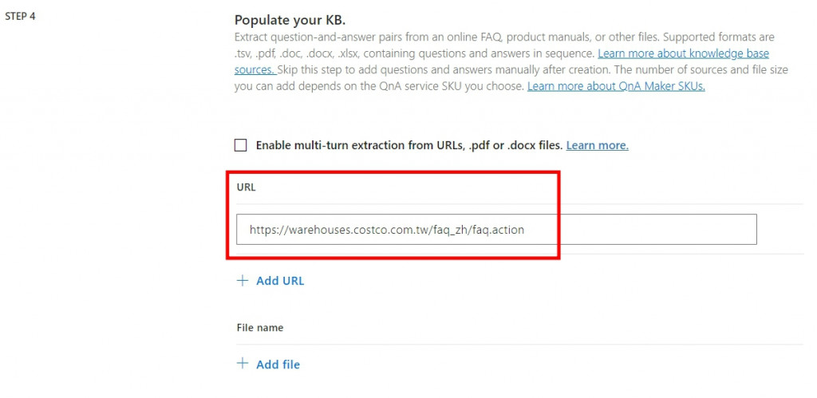Click the File name column header
817x398 pixels.
[260, 328]
